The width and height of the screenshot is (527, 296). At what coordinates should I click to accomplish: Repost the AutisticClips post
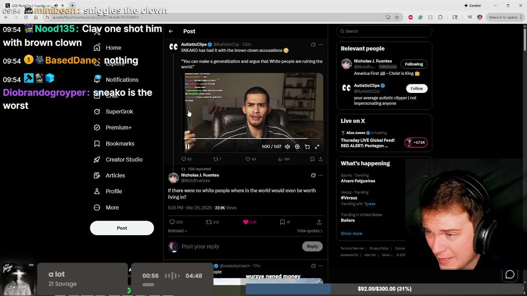(x=217, y=159)
